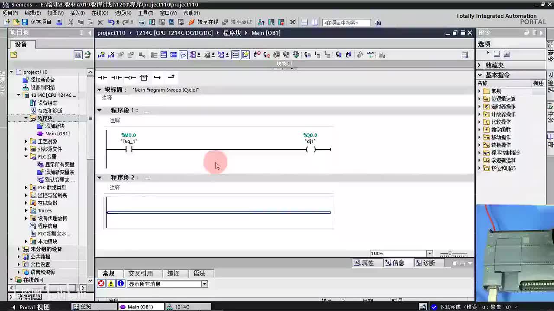
Task: Select the Tag_1 M0.0 contact
Action: [129, 149]
